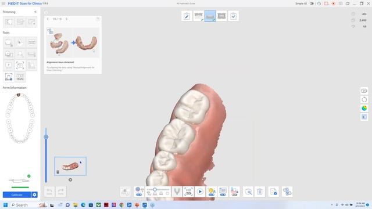Click the rotate view icon on right sidebar
This screenshot has width=372, height=209.
364,99
